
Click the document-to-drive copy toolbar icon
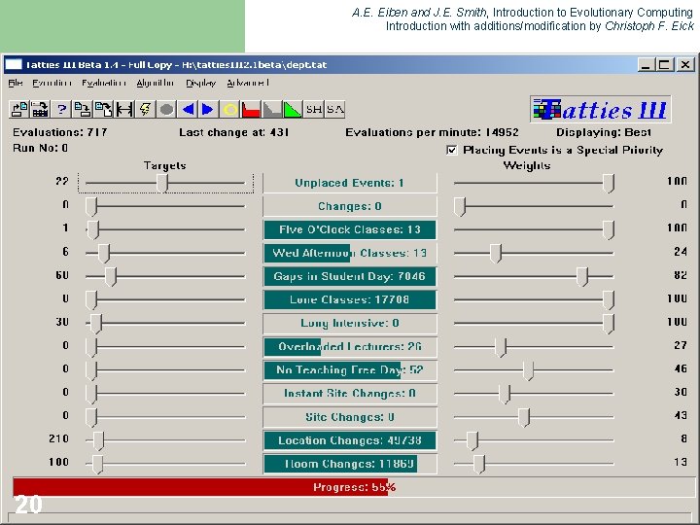click(x=82, y=109)
